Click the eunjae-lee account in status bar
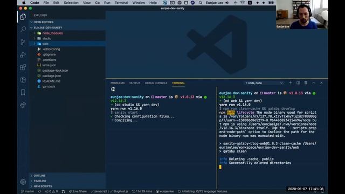 click(x=165, y=191)
